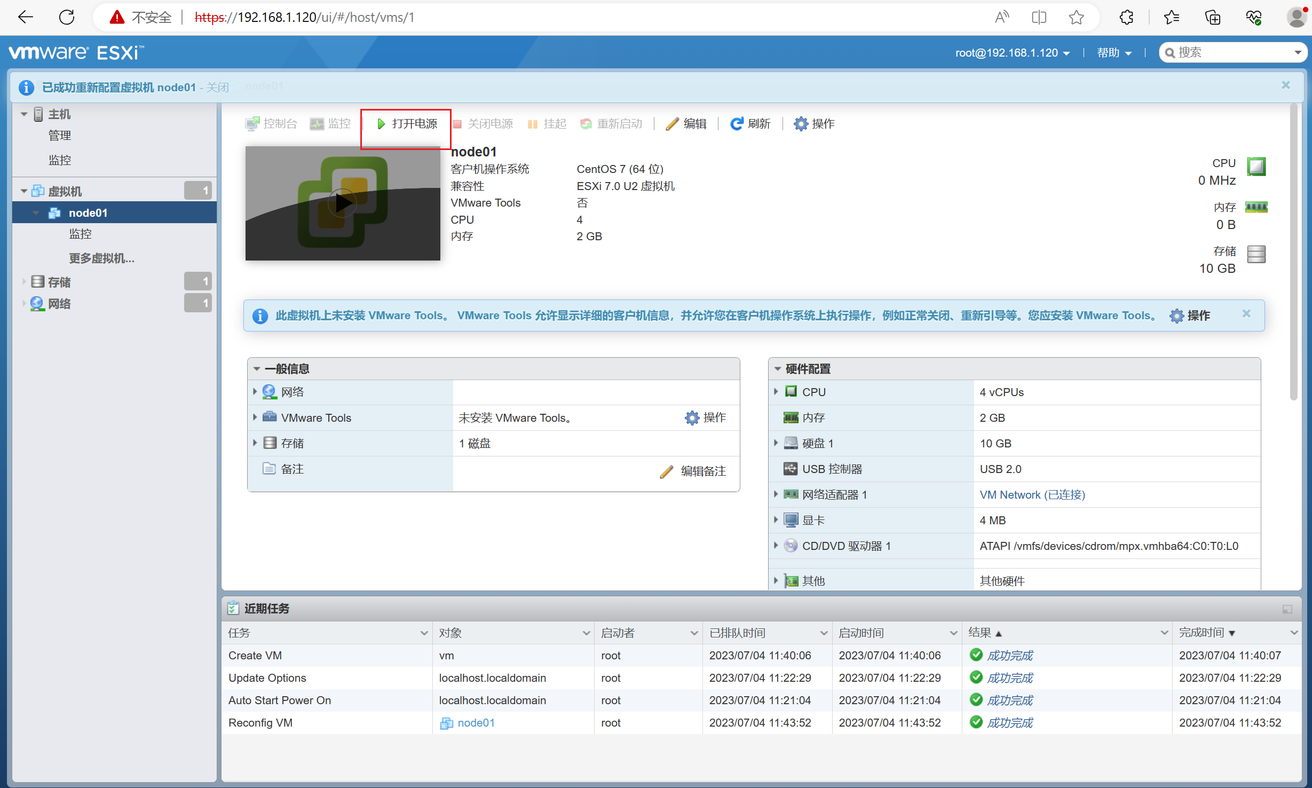Viewport: 1312px width, 788px height.
Task: Click the 关闭 link in the notification
Action: point(218,88)
